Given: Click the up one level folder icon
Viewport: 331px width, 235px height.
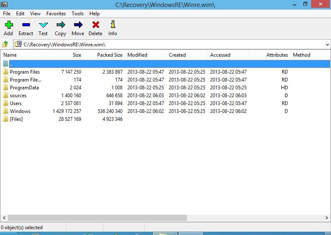Looking at the screenshot, I should tap(5, 44).
